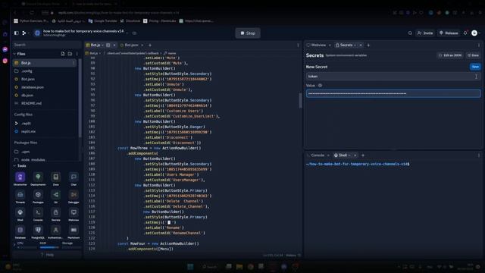Screen dimensions: 485x273
Task: Click the new file icon in Files header
Action: coord(63,54)
